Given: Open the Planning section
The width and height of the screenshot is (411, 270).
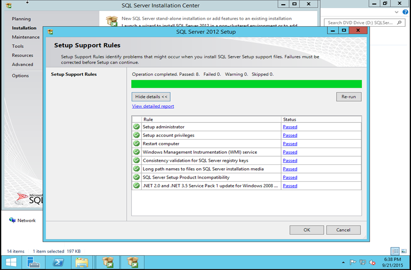Looking at the screenshot, I should (21, 19).
